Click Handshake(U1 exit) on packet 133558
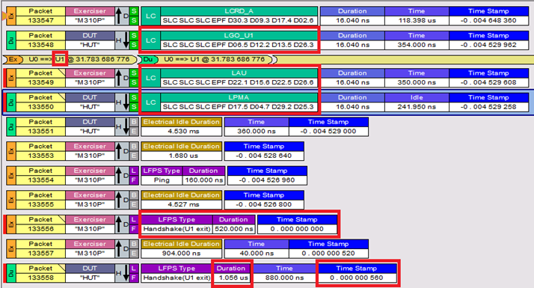This screenshot has width=534, height=288. click(x=177, y=278)
